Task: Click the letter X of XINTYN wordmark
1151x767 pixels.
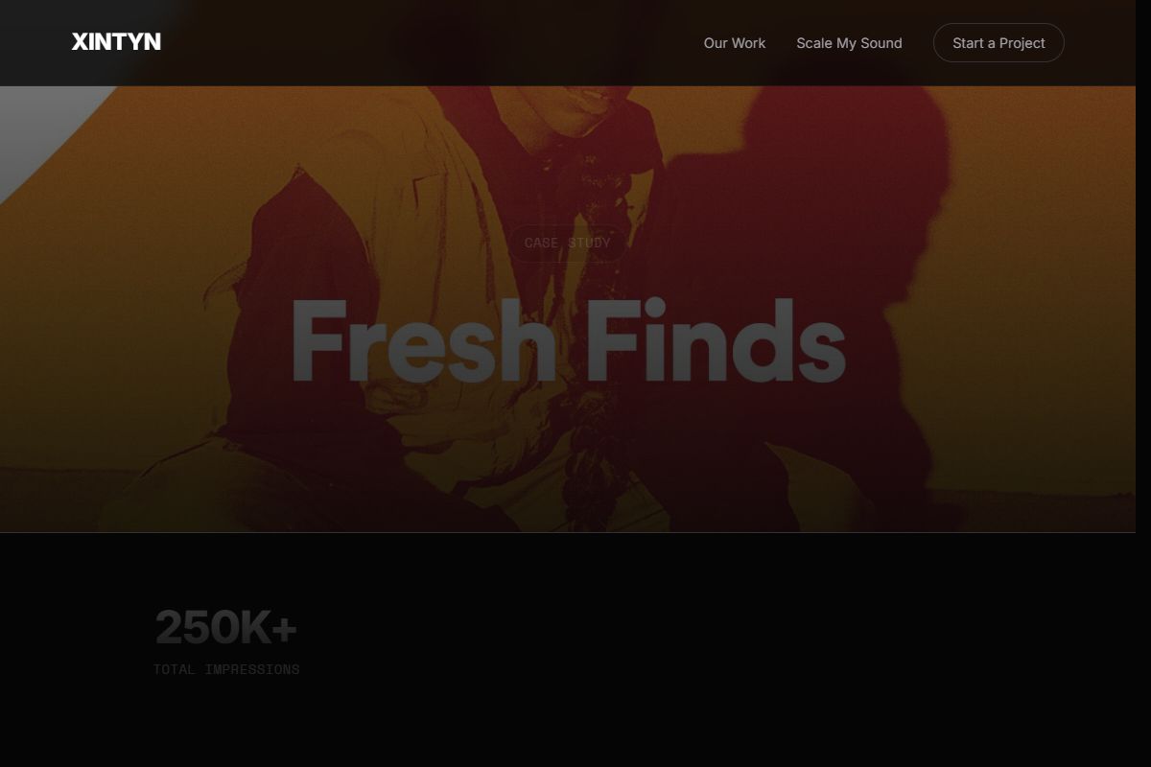Action: pos(80,42)
